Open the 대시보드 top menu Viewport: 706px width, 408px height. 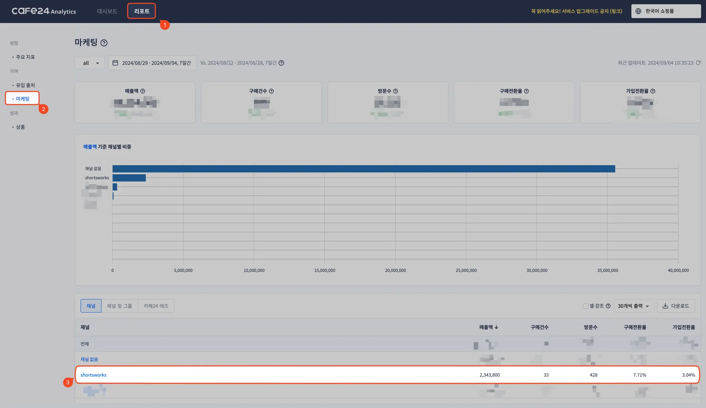pos(107,11)
